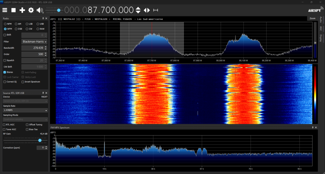Image resolution: width=325 pixels, height=174 pixels.
Task: Enable Invert Spectrum checkbox
Action: click(x=23, y=82)
